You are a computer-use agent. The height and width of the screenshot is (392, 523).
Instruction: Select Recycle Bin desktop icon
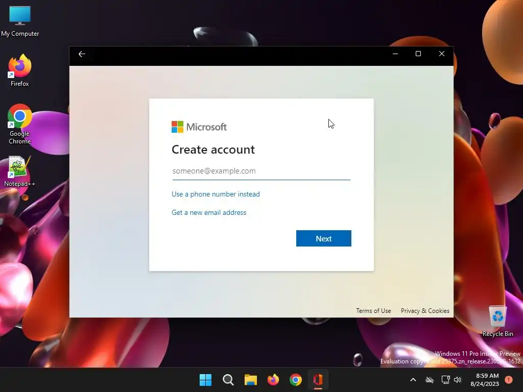[x=497, y=322]
